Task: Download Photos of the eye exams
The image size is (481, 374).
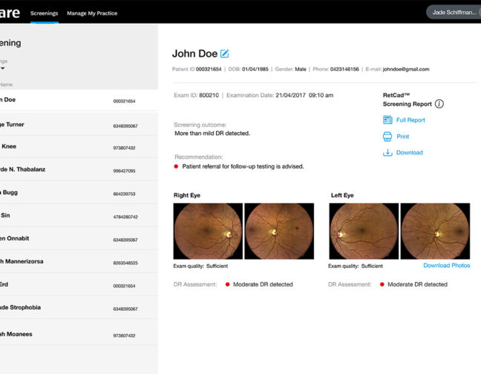Action: click(446, 266)
